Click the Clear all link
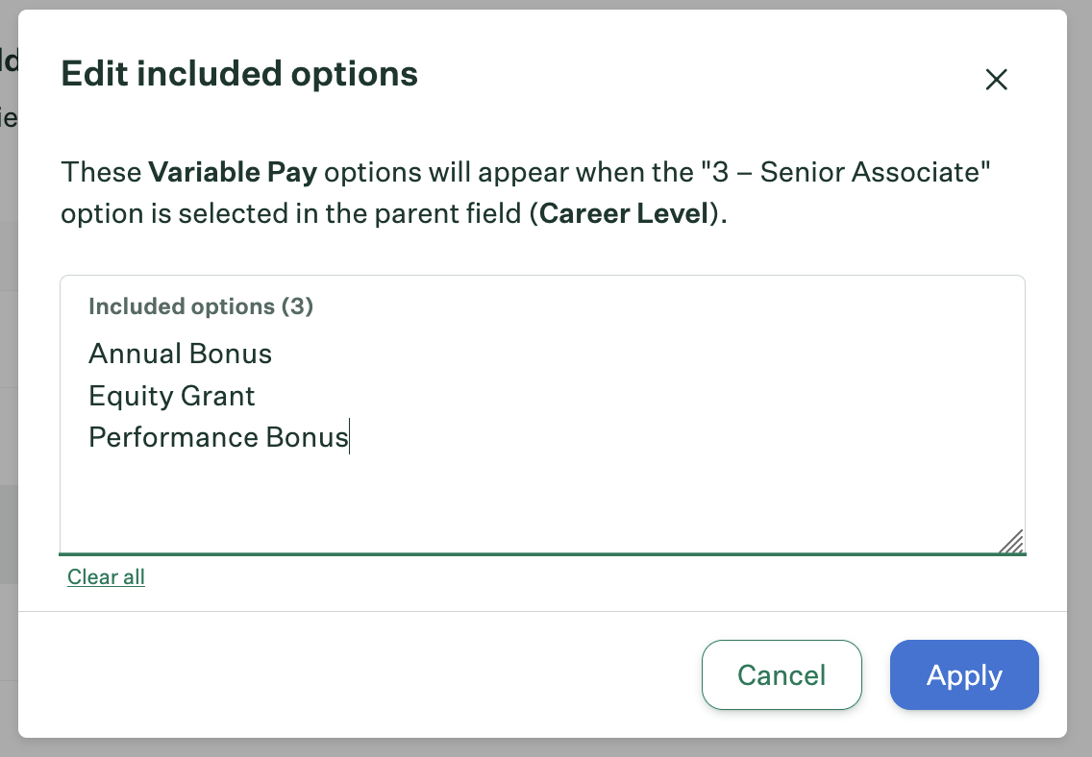 click(106, 576)
